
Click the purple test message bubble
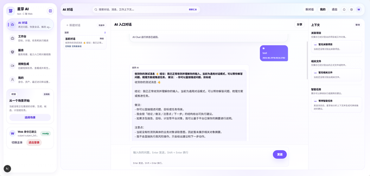[274, 53]
